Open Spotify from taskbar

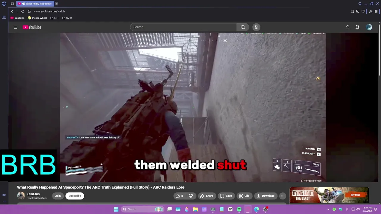239,209
